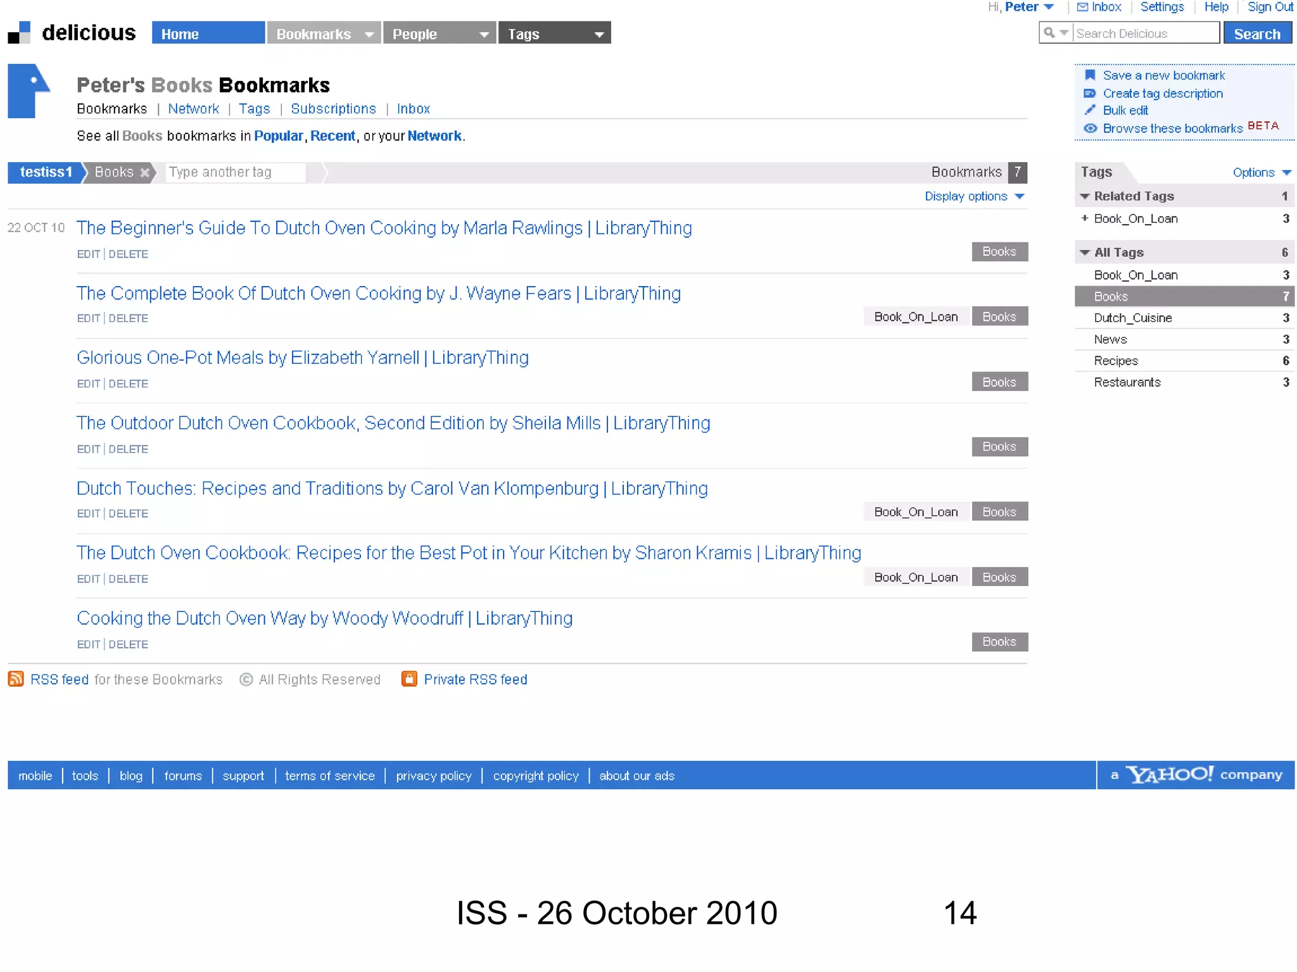Click the orange RSS feed icon

point(16,679)
